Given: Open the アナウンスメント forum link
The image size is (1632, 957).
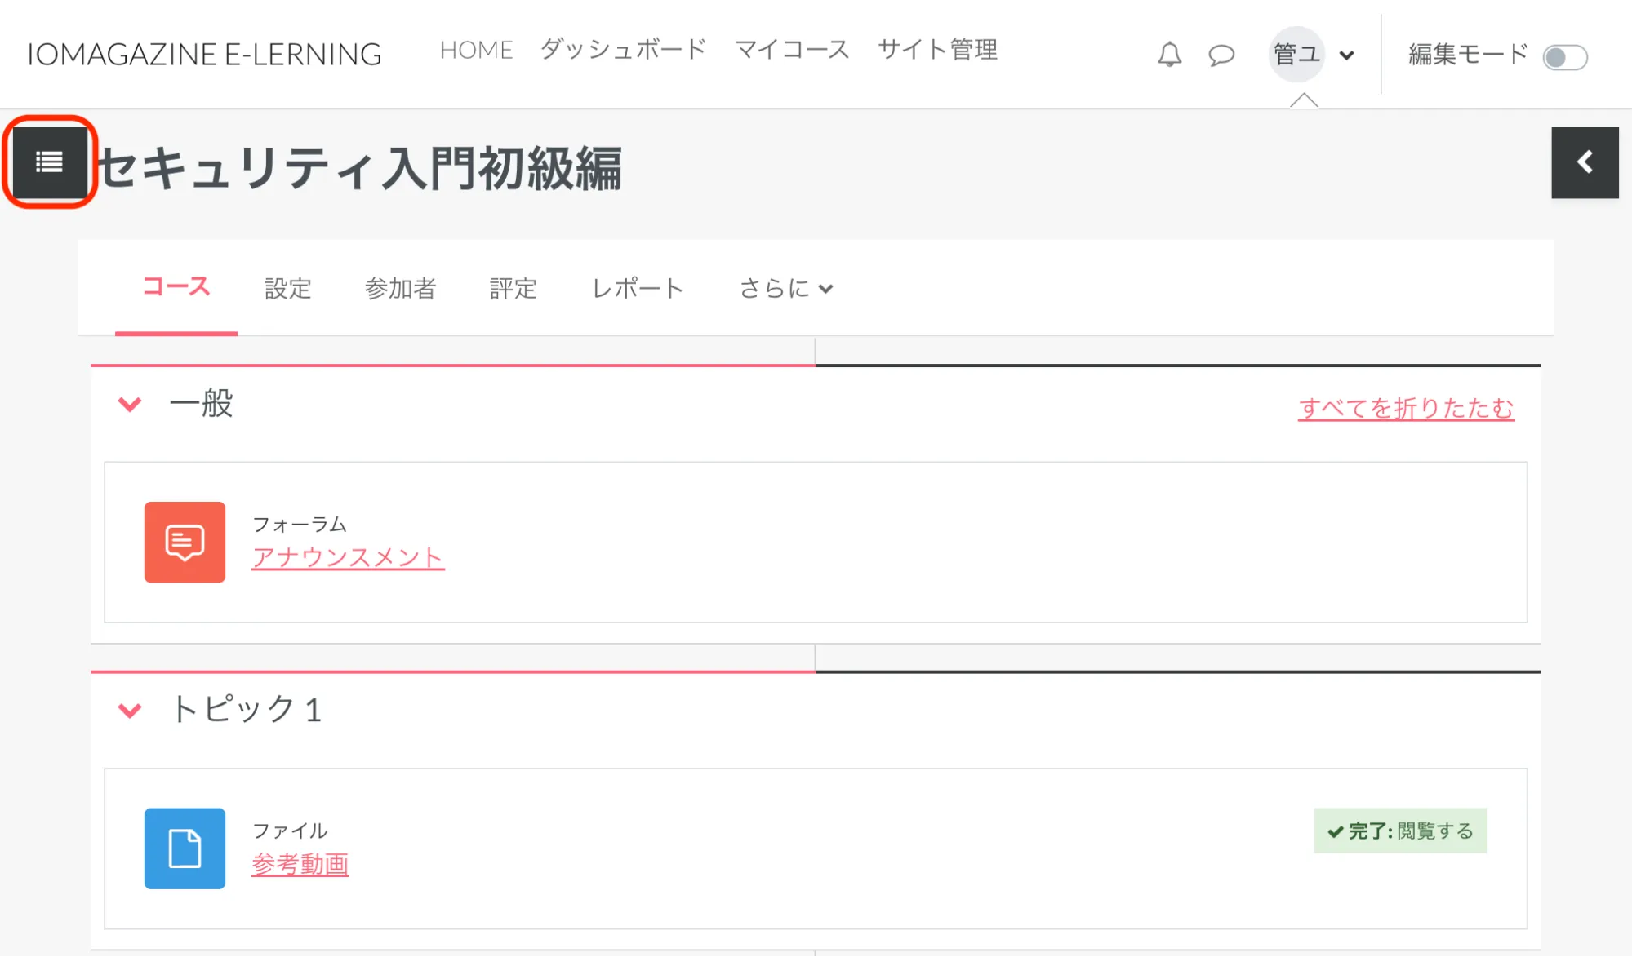Looking at the screenshot, I should (348, 557).
